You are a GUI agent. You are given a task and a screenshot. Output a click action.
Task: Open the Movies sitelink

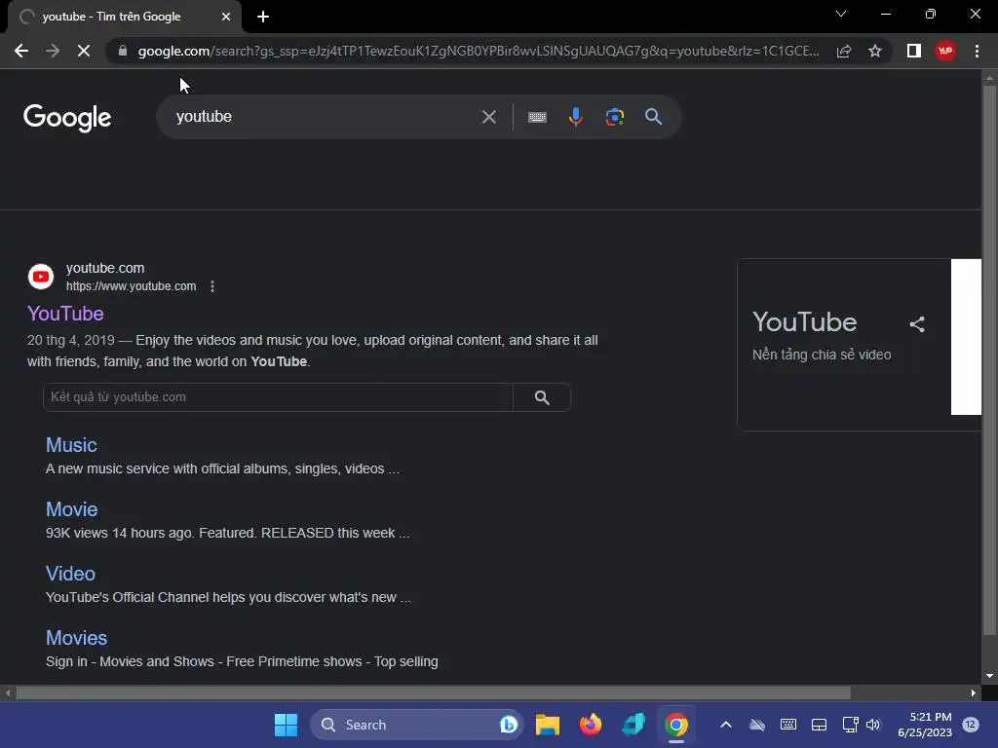[x=76, y=638]
